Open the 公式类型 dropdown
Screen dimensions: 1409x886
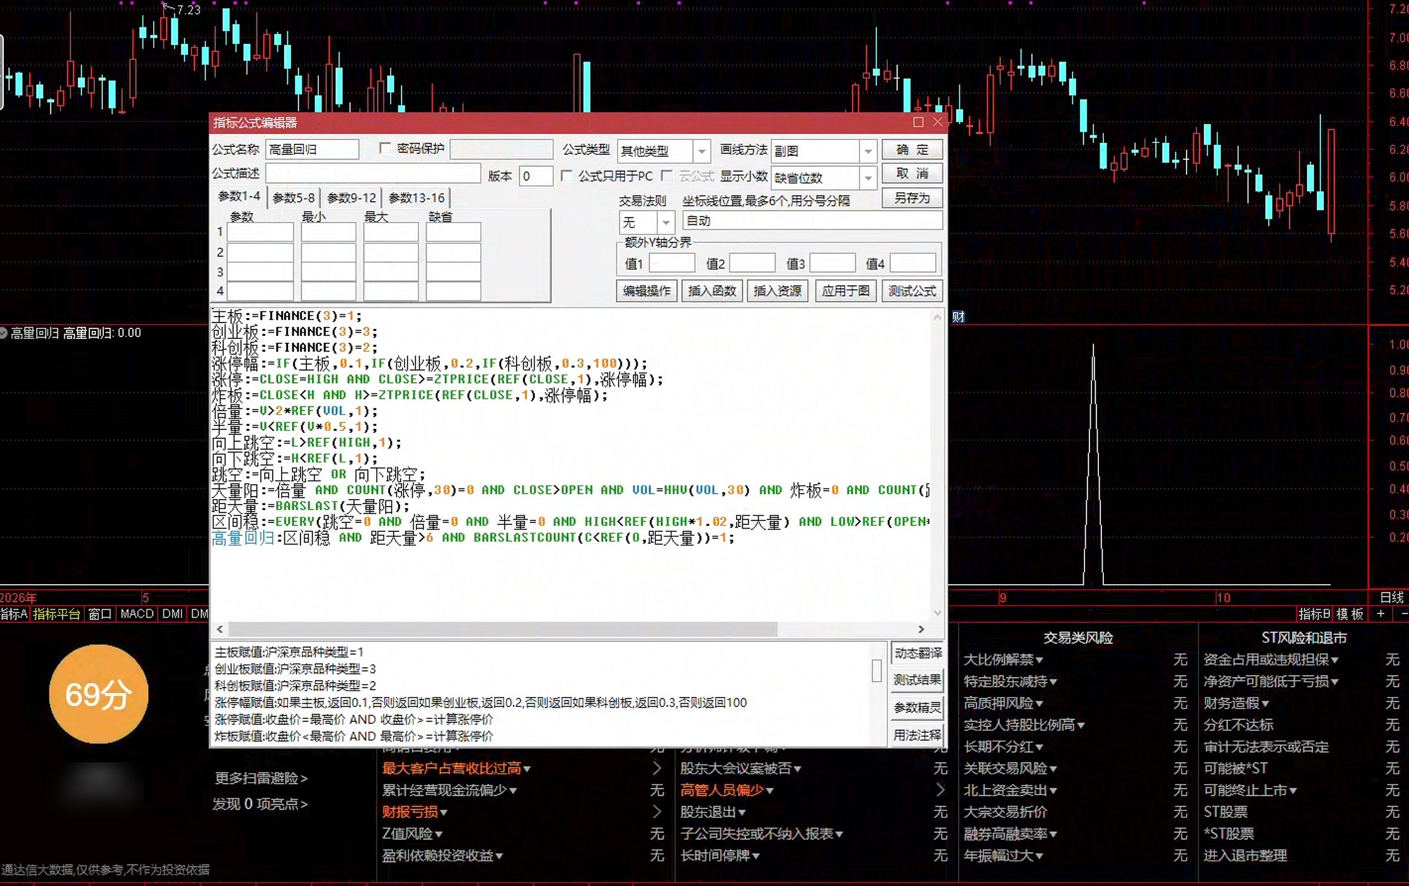tap(701, 151)
